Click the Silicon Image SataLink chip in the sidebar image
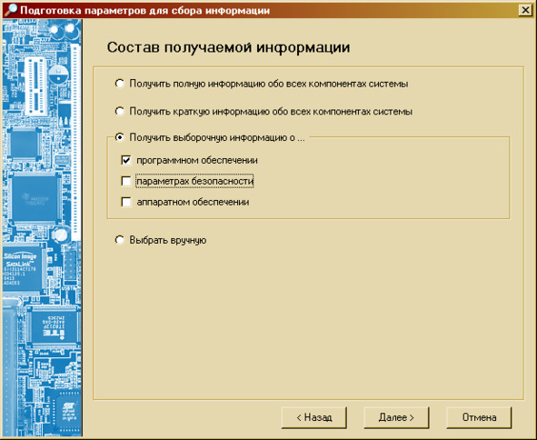 23,269
